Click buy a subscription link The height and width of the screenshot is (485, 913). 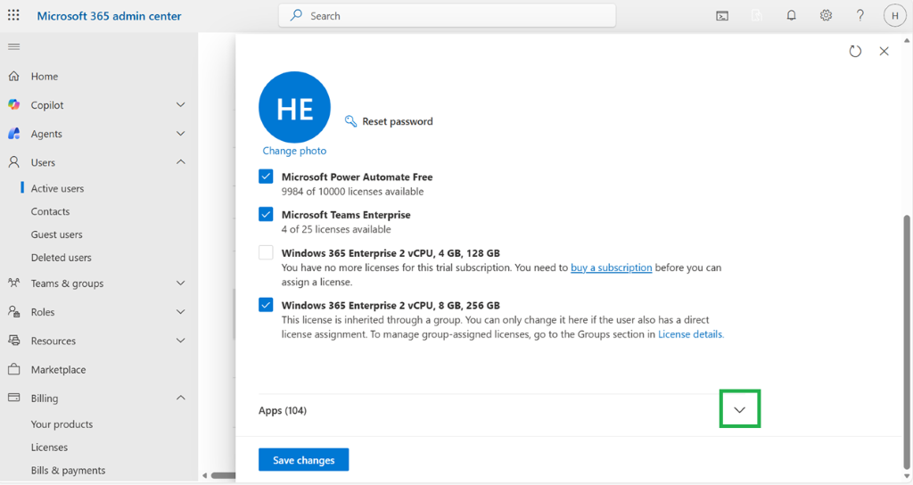coord(612,267)
